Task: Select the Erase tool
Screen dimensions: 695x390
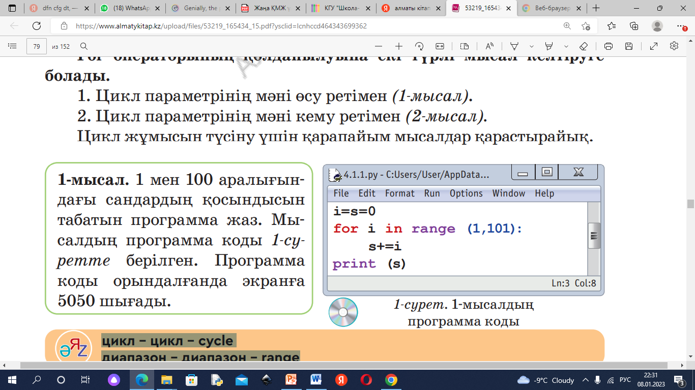Action: coord(584,46)
